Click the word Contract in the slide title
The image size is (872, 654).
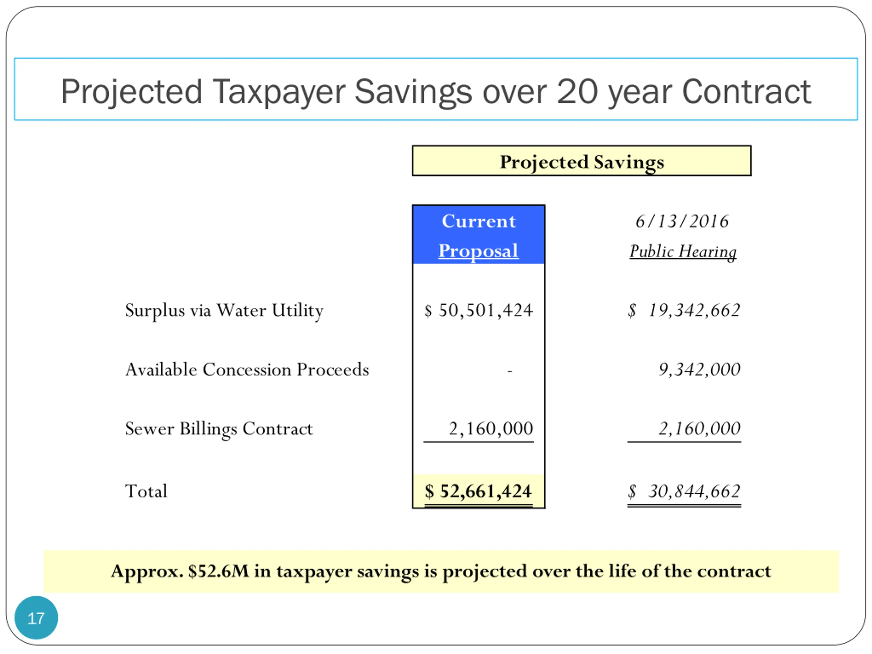coord(746,91)
